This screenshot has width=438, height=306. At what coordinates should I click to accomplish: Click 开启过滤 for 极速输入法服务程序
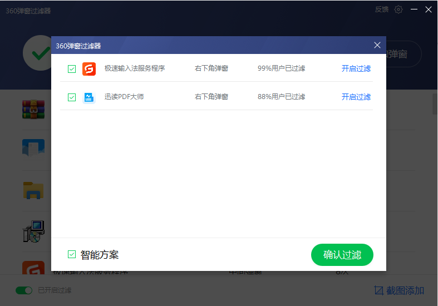coord(356,69)
